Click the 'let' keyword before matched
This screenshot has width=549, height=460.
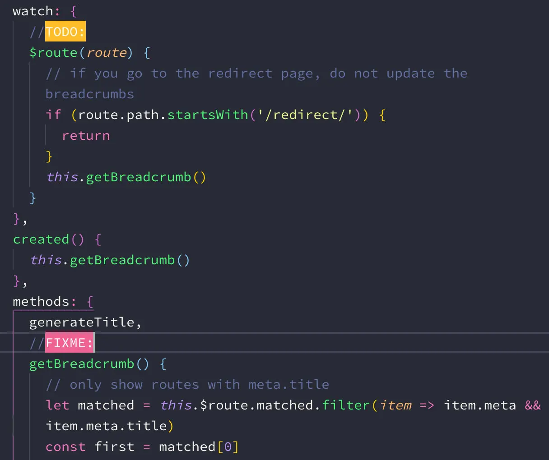click(x=57, y=405)
